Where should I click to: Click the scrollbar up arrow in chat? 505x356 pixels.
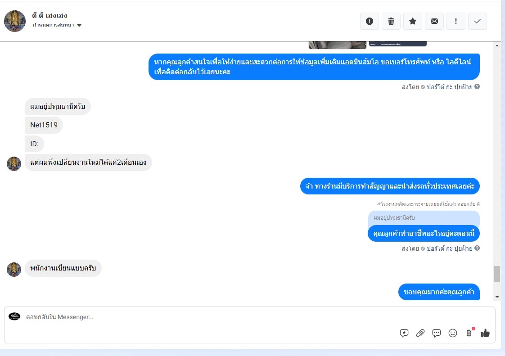tap(497, 45)
